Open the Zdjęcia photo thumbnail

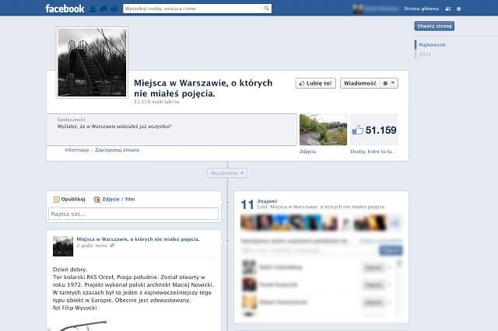coord(324,130)
